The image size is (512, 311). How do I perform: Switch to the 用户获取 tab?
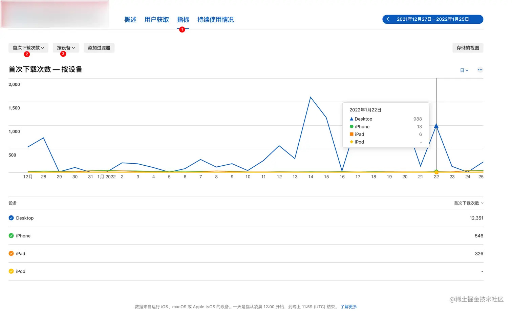(x=156, y=20)
